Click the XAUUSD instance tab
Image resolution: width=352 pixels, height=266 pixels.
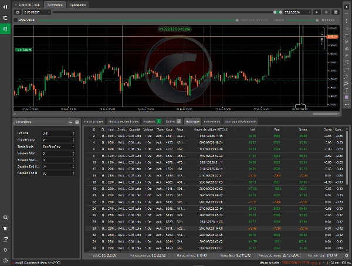pos(28,5)
